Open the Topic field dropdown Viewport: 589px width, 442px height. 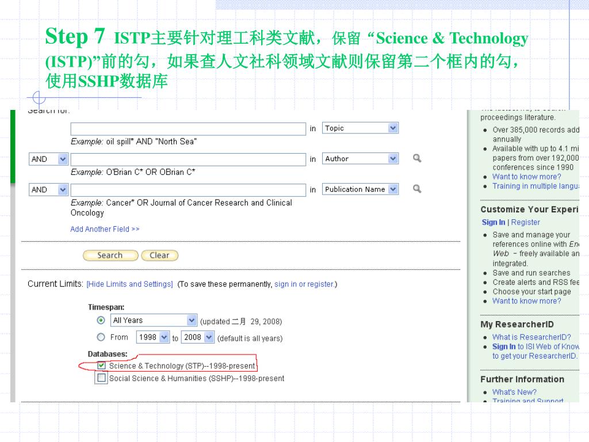click(x=360, y=128)
